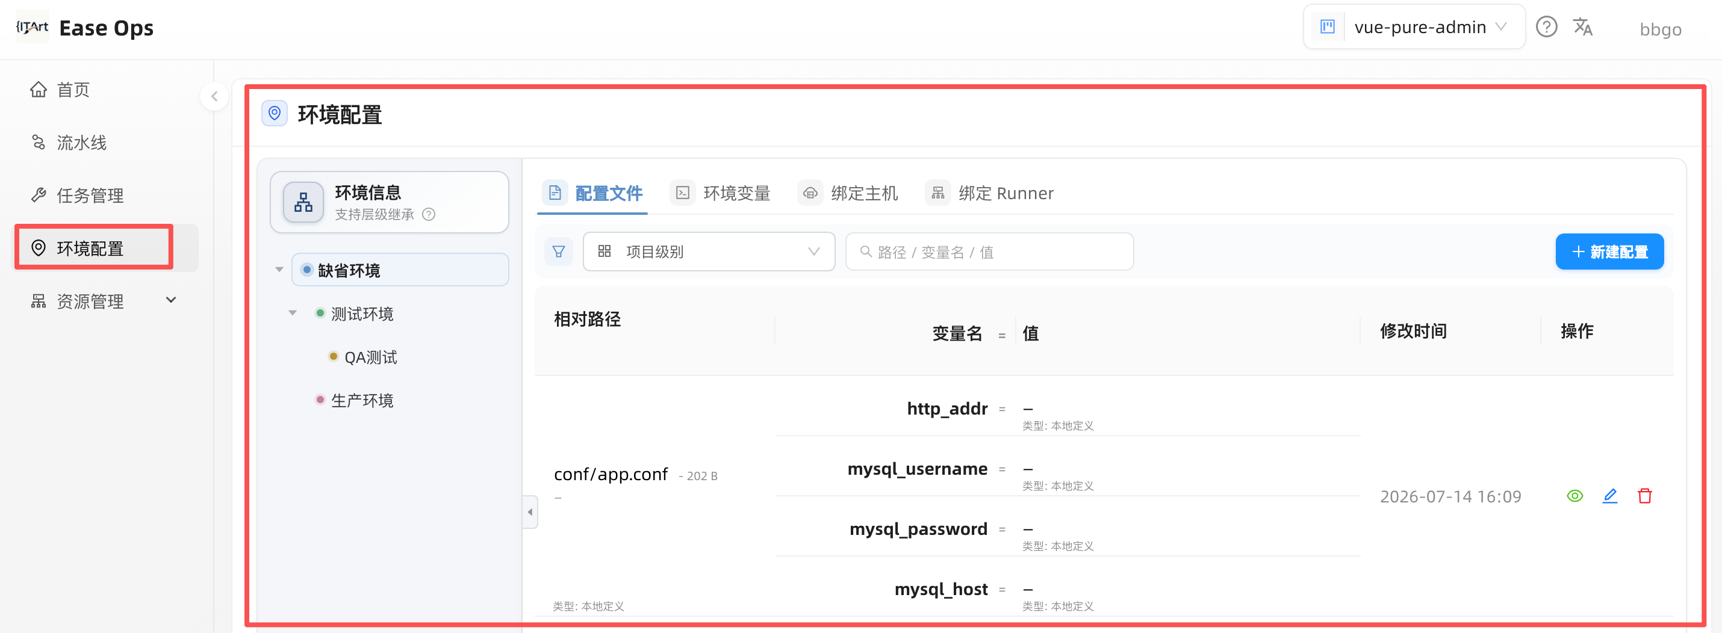Collapse the environment tree panel handle
Screen dimensions: 1722x633
pos(530,512)
